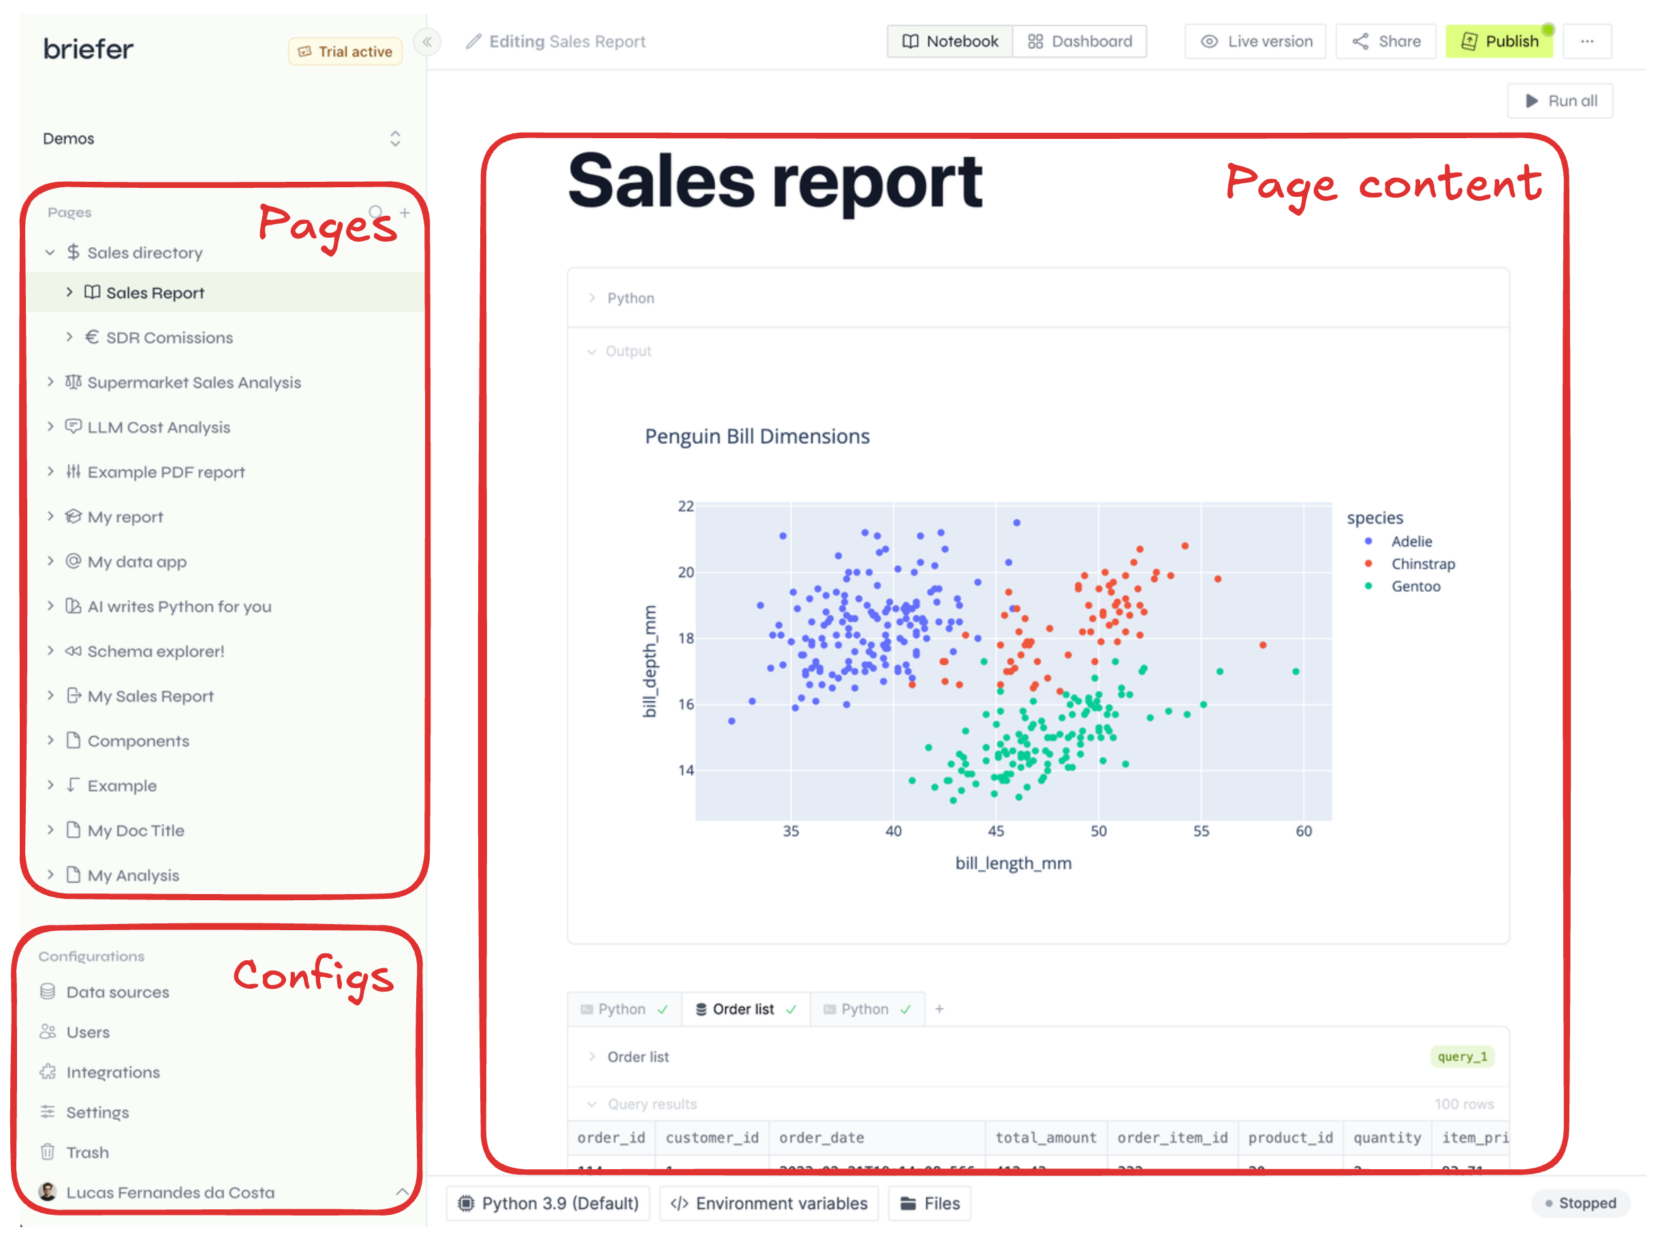Open the more options ellipsis menu
Viewport: 1660px width, 1240px height.
[1586, 42]
